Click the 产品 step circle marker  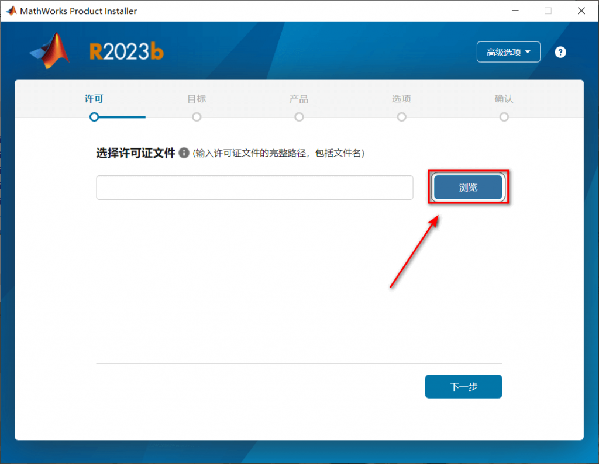click(299, 117)
